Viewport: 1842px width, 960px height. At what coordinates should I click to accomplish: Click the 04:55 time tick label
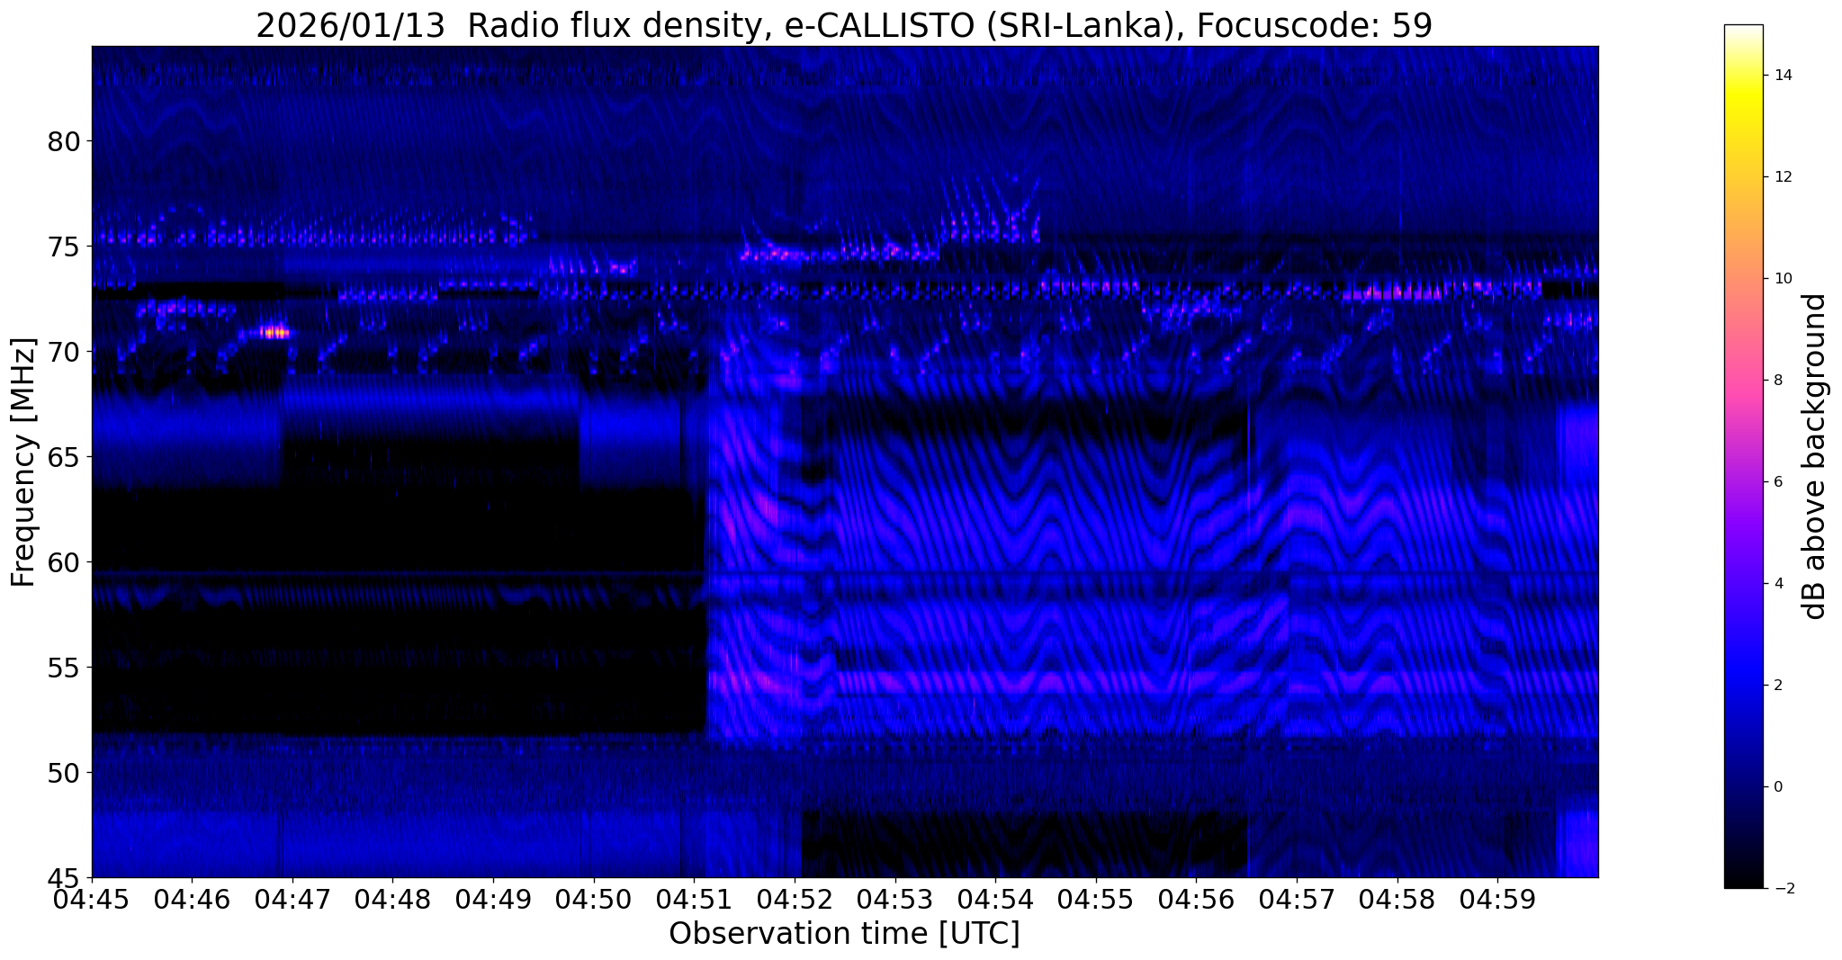(1097, 899)
